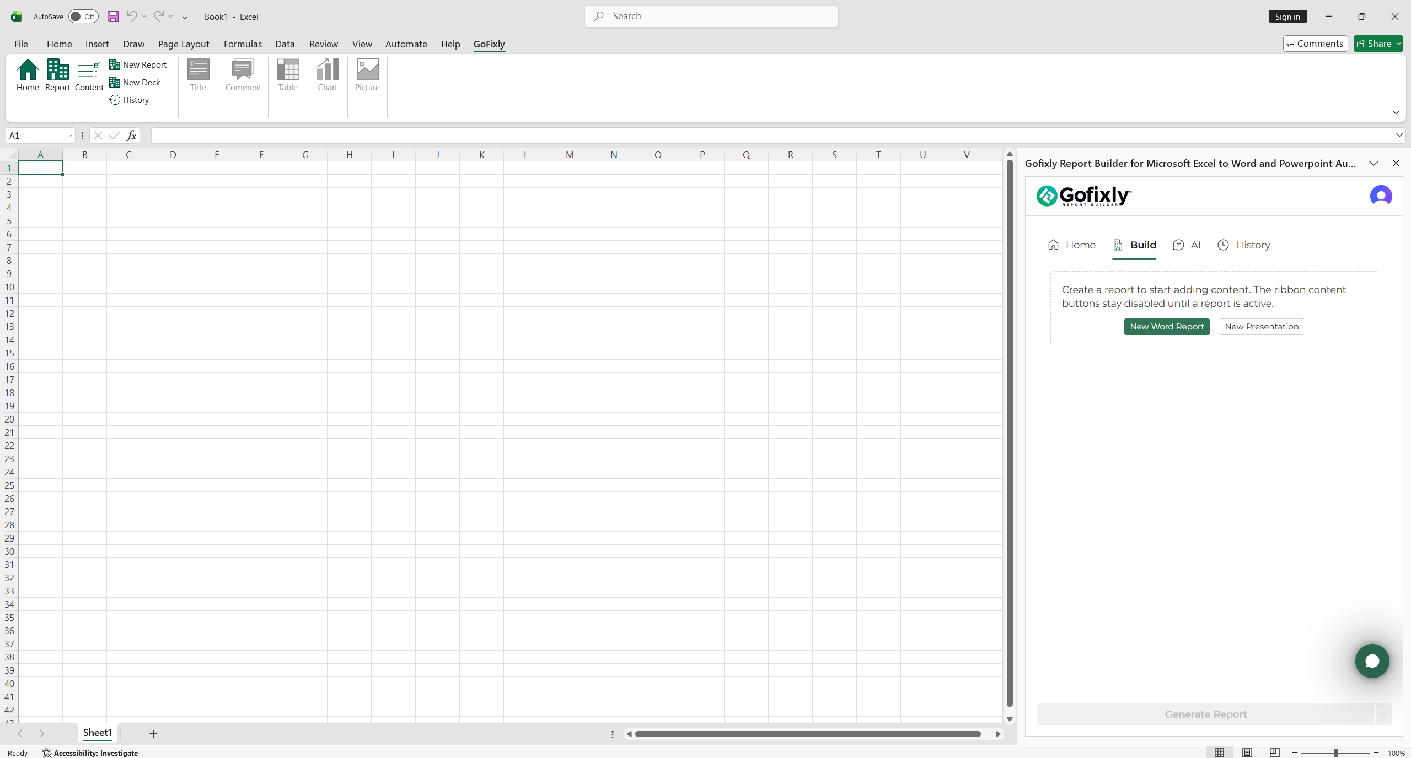Click the Search box in title bar
The image size is (1411, 758).
coord(711,17)
